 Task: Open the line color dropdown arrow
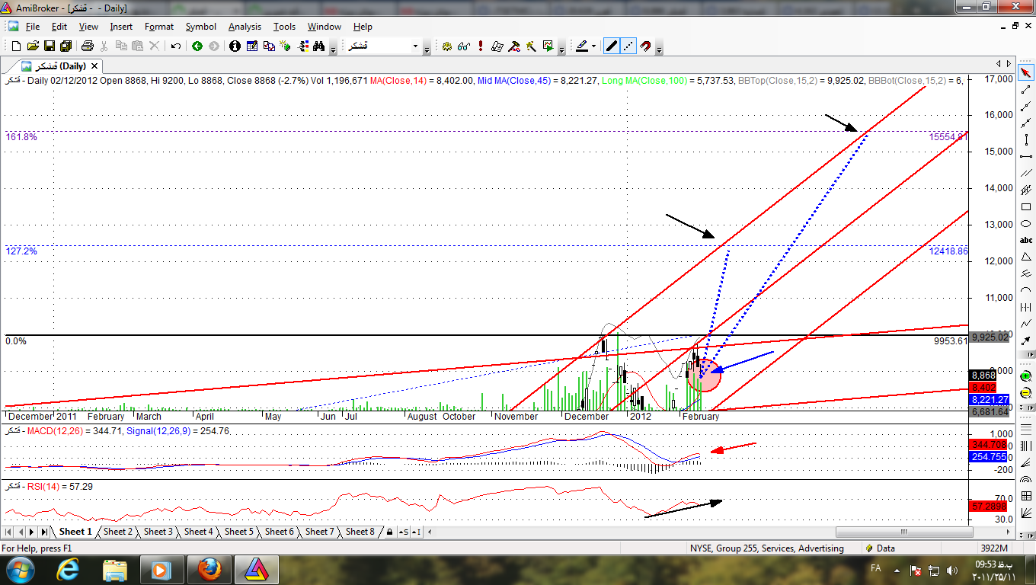593,46
